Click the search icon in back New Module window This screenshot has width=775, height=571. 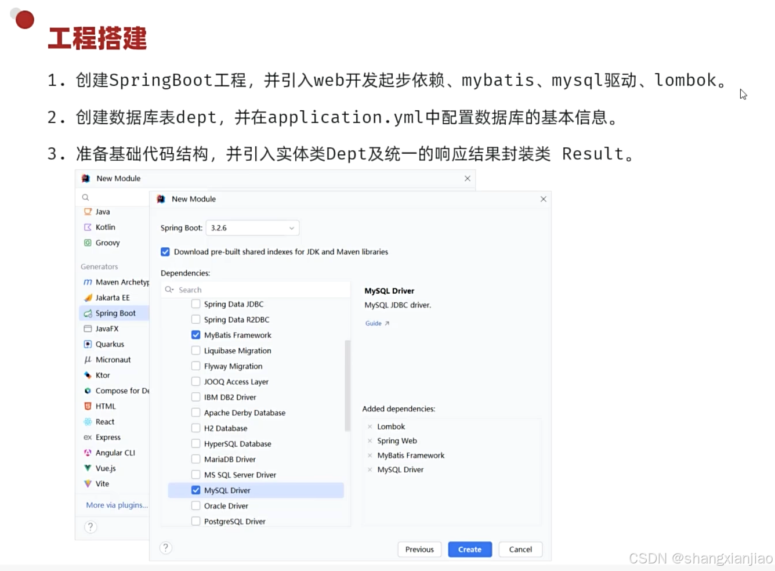point(85,198)
